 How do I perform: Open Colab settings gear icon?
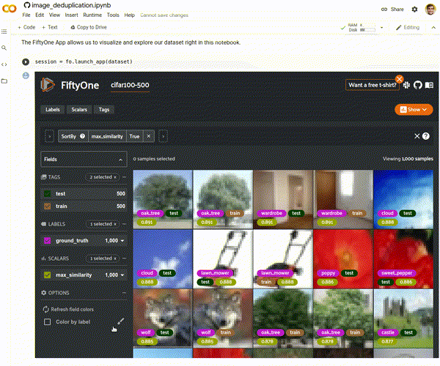pos(415,10)
